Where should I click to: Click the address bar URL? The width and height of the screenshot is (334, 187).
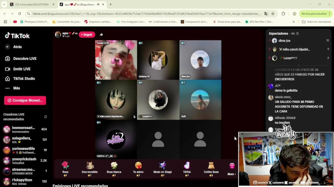(x=147, y=14)
